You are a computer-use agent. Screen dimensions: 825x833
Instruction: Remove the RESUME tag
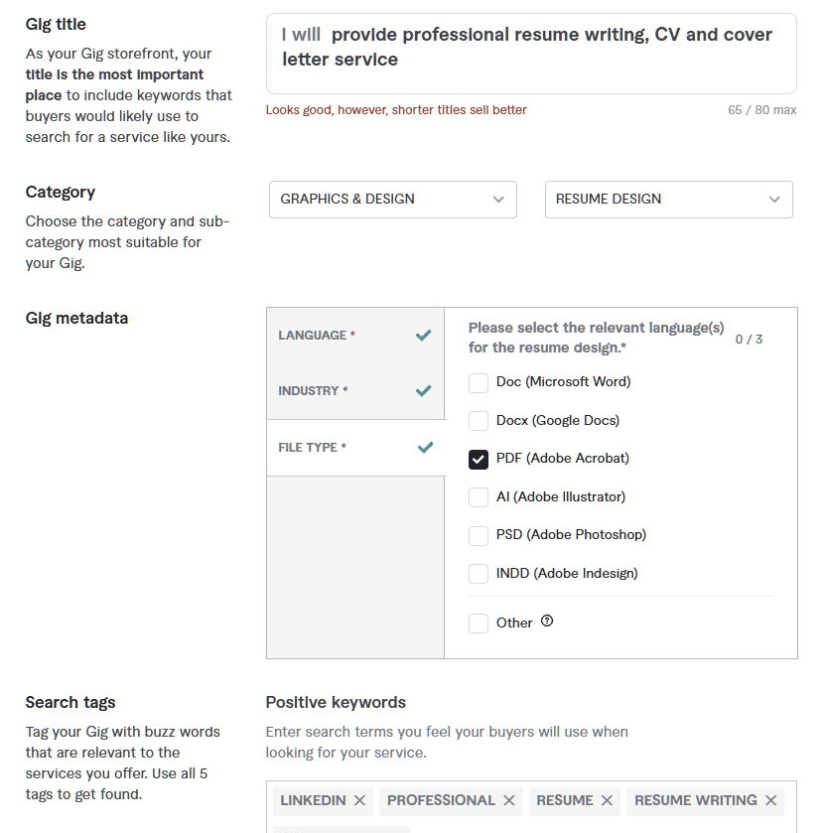607,800
